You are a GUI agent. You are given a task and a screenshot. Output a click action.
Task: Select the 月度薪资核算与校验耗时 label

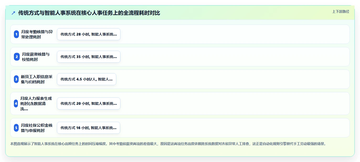tap(36, 57)
